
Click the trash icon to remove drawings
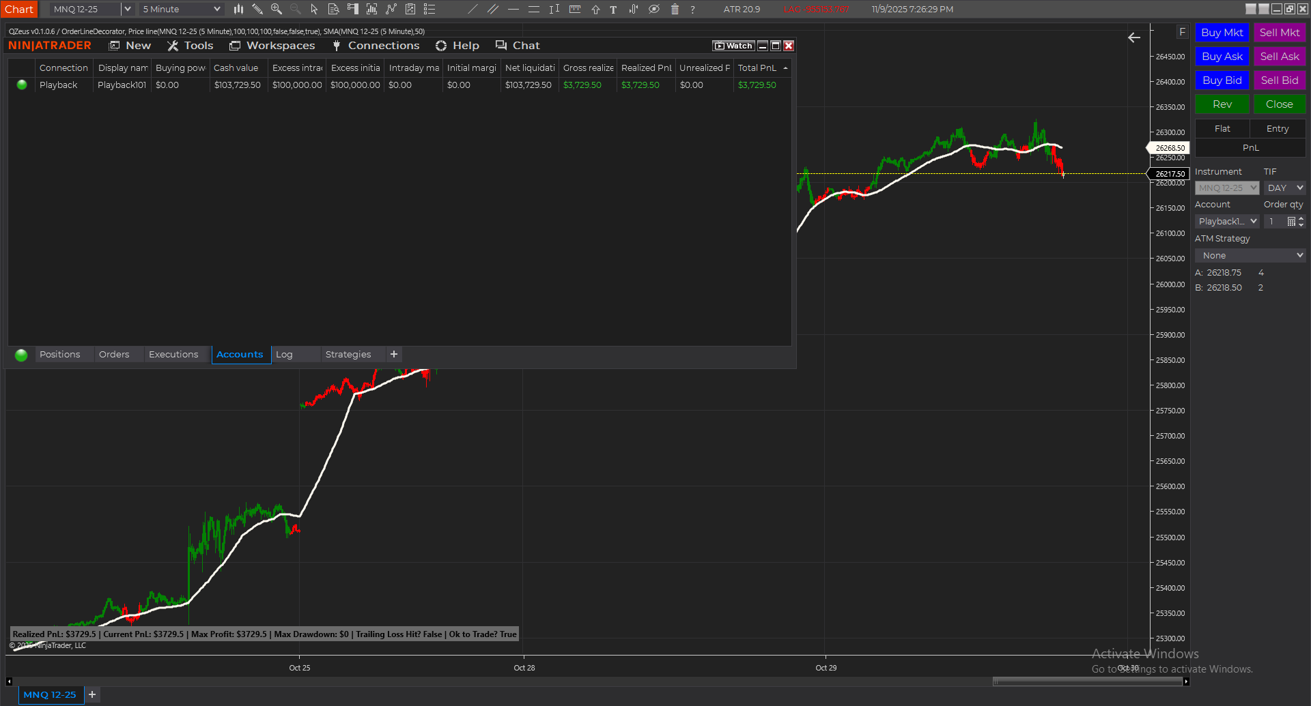pyautogui.click(x=675, y=9)
